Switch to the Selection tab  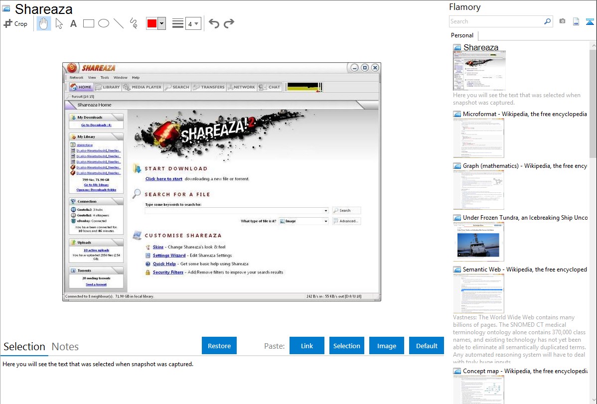[24, 347]
